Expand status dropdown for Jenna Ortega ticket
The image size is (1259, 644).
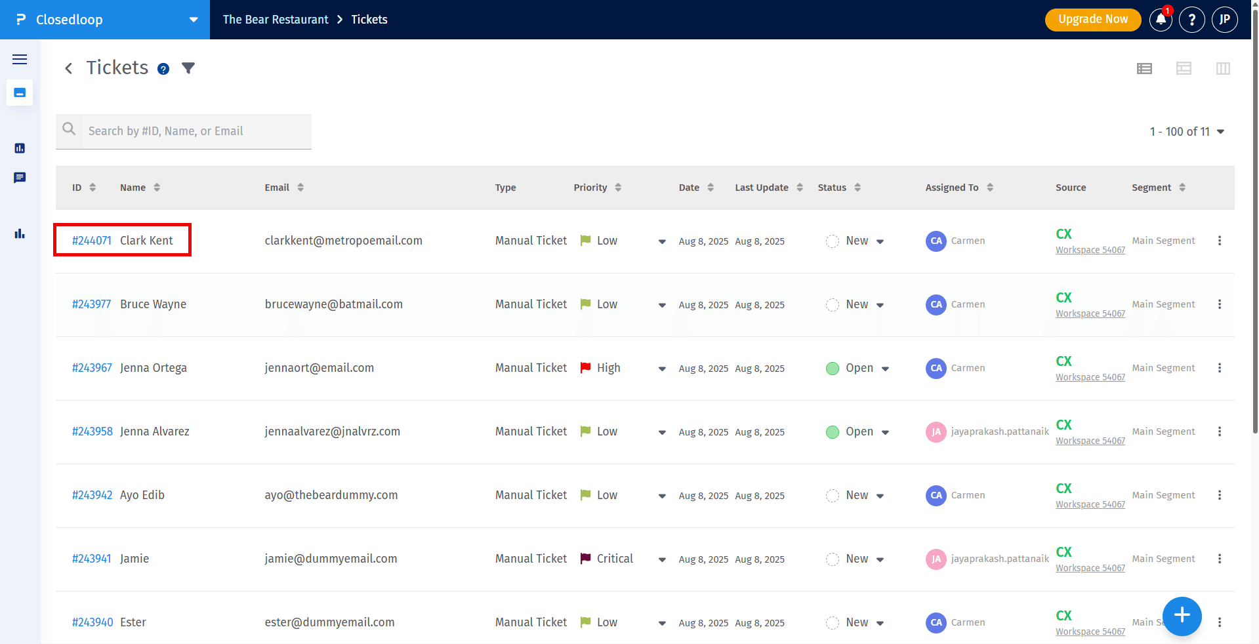tap(885, 369)
